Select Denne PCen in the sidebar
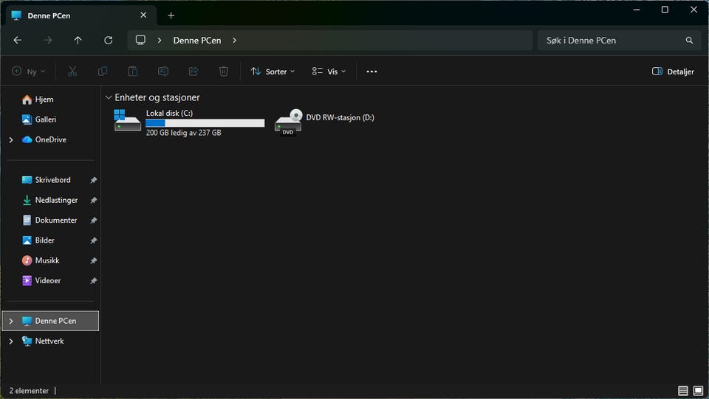This screenshot has width=709, height=399. click(x=51, y=321)
